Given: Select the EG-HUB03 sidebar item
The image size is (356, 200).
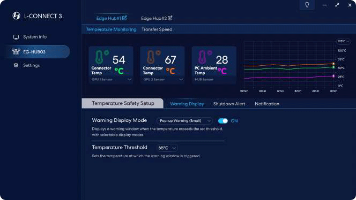Looking at the screenshot, I should point(37,52).
